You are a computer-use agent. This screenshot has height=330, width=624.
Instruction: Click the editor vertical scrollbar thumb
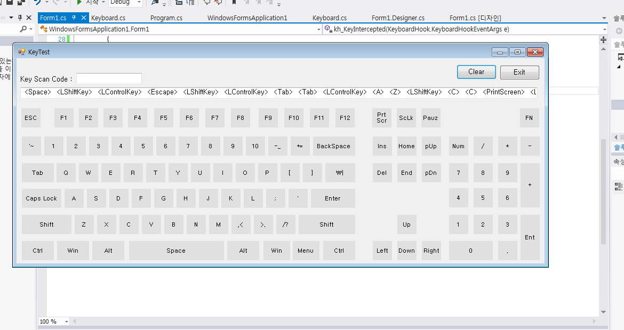pyautogui.click(x=603, y=191)
